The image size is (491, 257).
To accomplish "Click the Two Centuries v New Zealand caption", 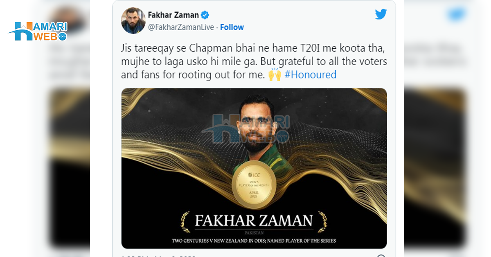I will tap(254, 241).
